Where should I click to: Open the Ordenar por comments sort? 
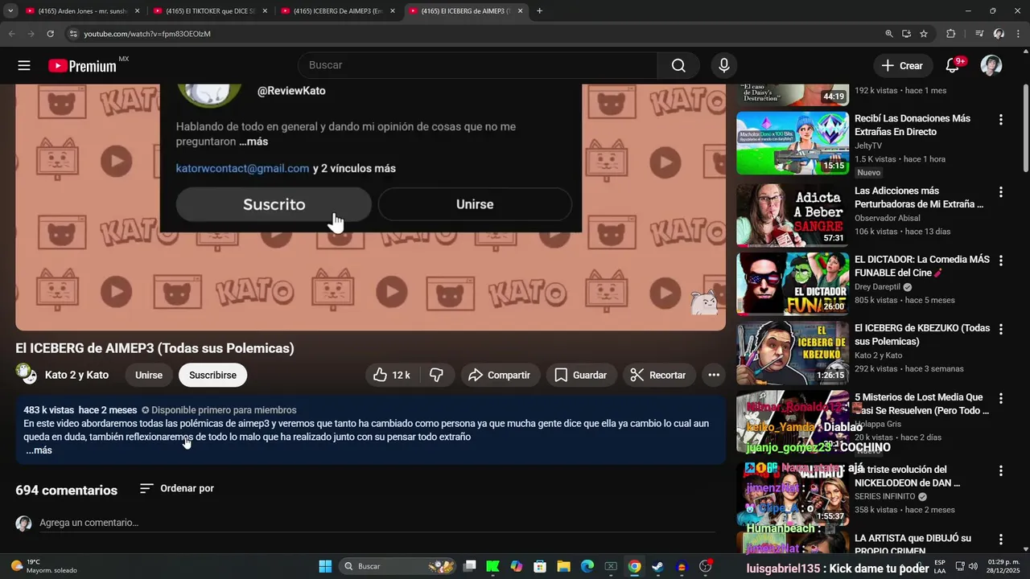[x=177, y=488]
